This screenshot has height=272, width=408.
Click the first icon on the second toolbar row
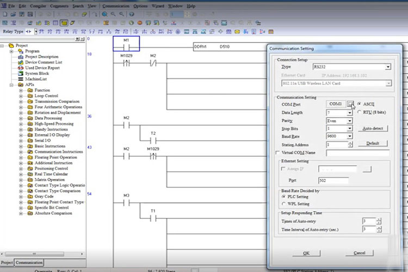[5, 23]
